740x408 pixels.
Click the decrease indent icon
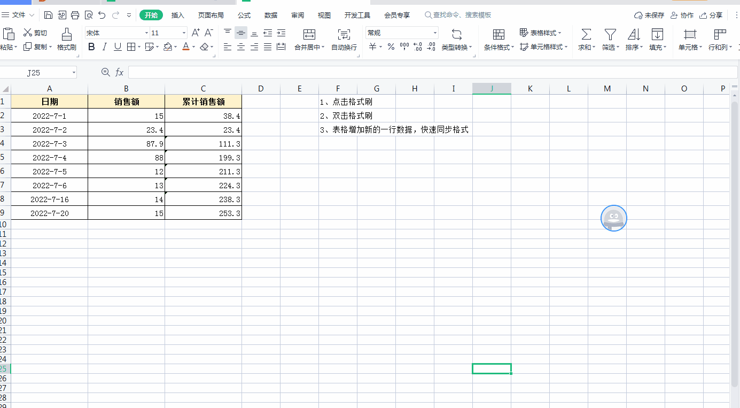point(268,33)
